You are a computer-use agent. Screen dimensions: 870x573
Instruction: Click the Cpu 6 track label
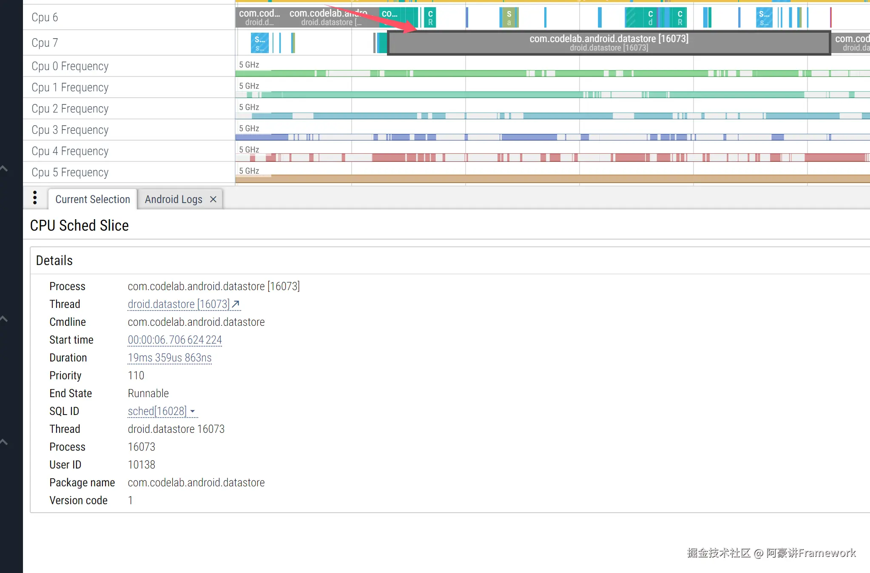(44, 17)
